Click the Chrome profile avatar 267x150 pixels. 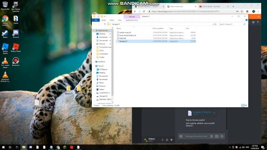[x=254, y=11]
